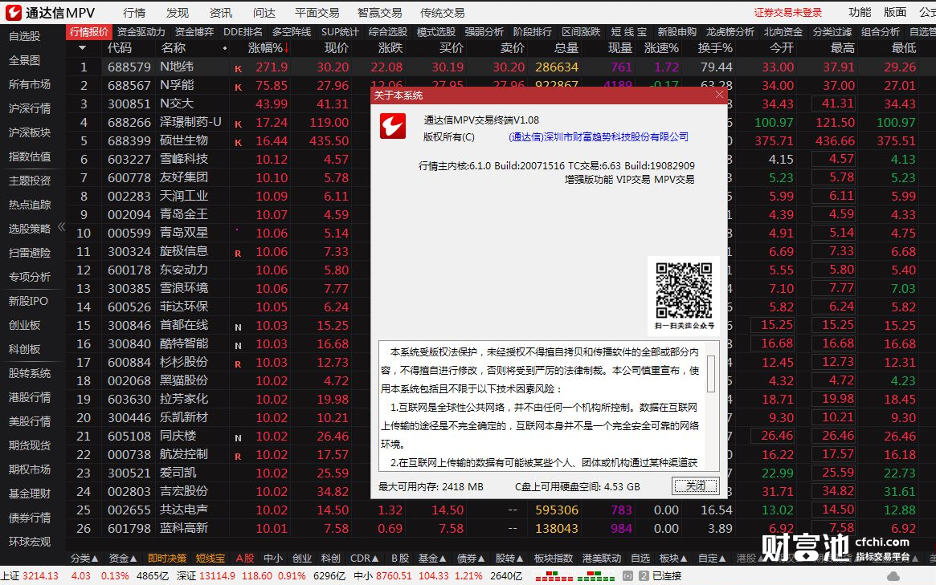Click the cloud icon in the status bar

[893, 576]
